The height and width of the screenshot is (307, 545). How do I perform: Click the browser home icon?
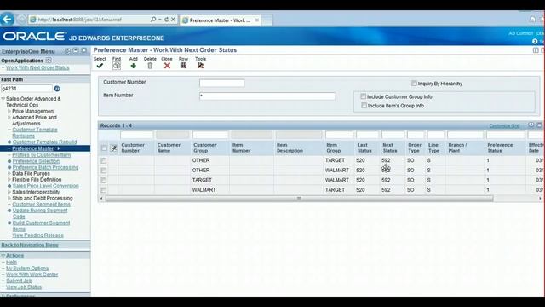pos(532,20)
